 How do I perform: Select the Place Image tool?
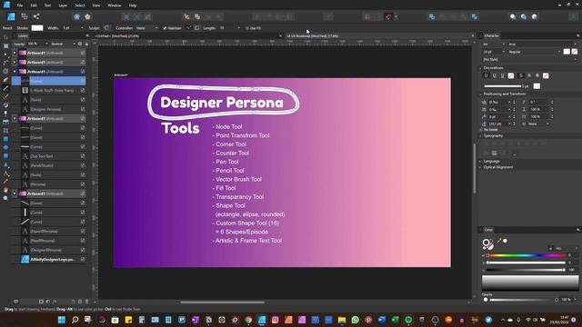pyautogui.click(x=5, y=122)
